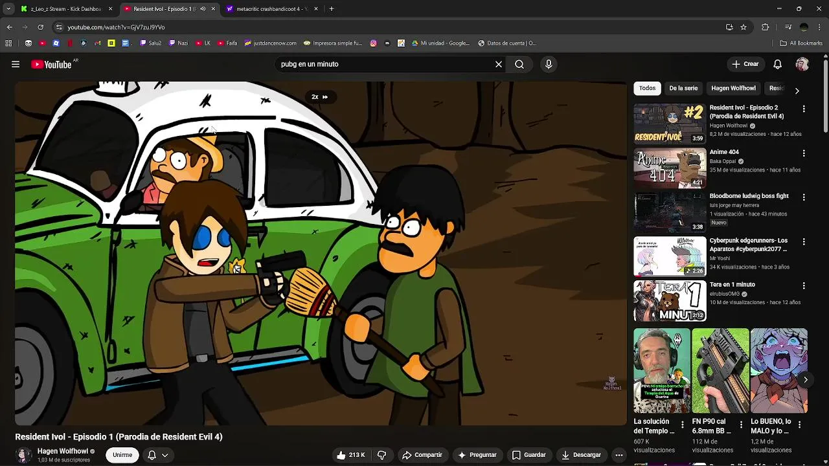The image size is (829, 466).
Task: Click the Compartir button
Action: coord(422,455)
